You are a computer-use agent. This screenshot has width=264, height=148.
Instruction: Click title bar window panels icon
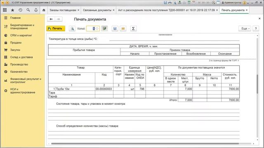218,2
